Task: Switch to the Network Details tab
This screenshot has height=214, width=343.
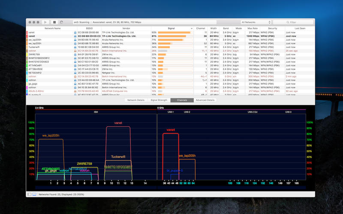Action: click(136, 100)
